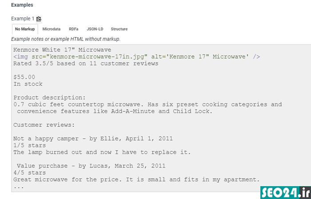Image resolution: width=311 pixels, height=199 pixels.
Task: Switch to the Microdata tab
Action: [52, 29]
